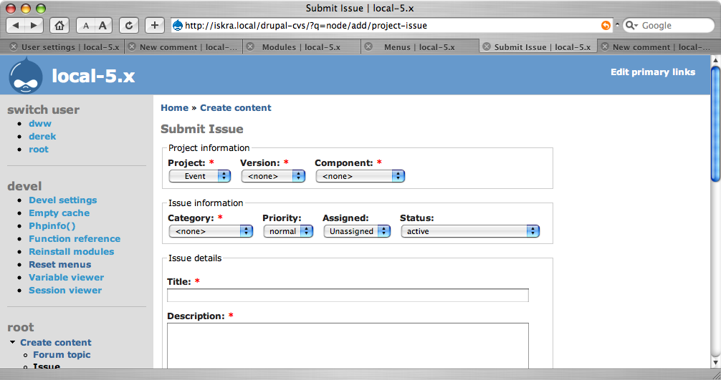This screenshot has width=721, height=380.
Task: Close the Modules tab with its X
Action: pos(250,47)
